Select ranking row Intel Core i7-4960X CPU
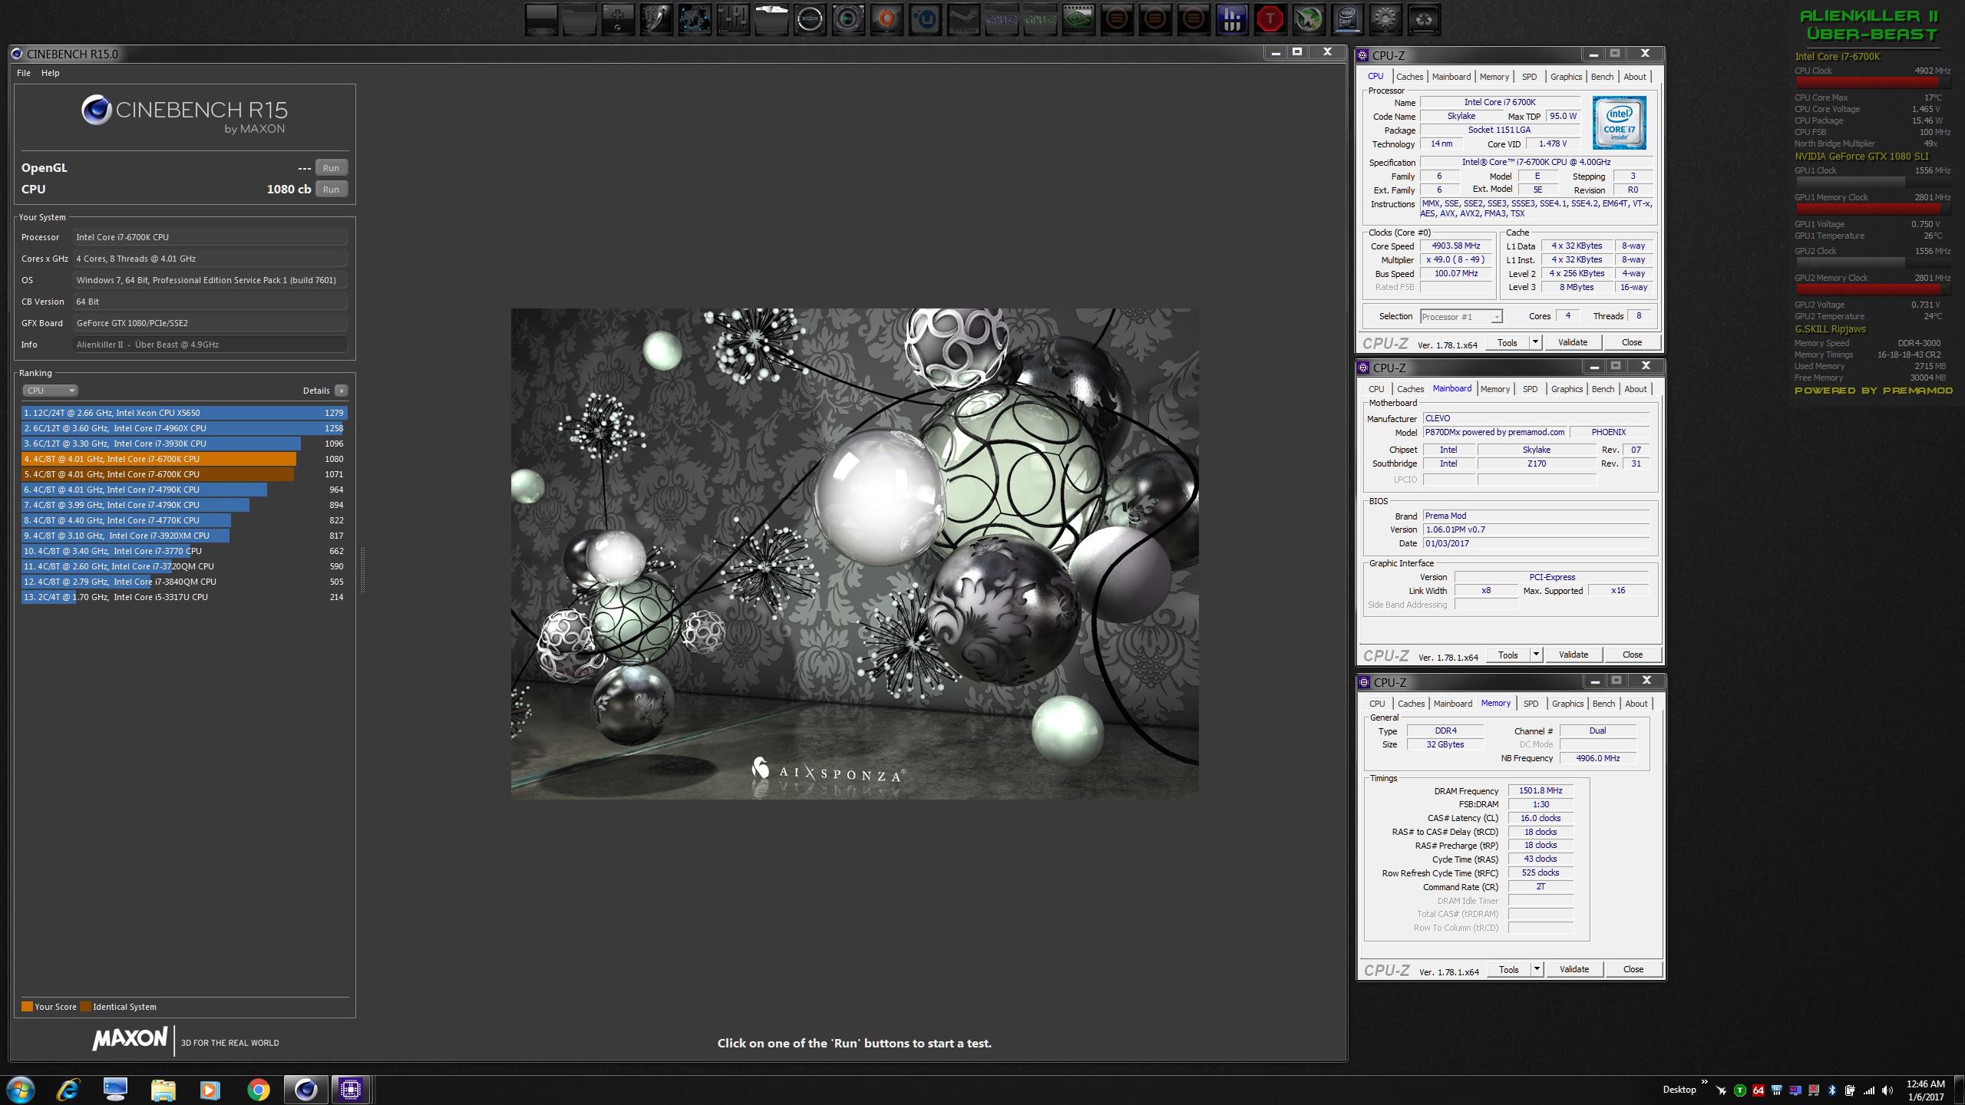Image resolution: width=1965 pixels, height=1105 pixels. click(x=184, y=428)
